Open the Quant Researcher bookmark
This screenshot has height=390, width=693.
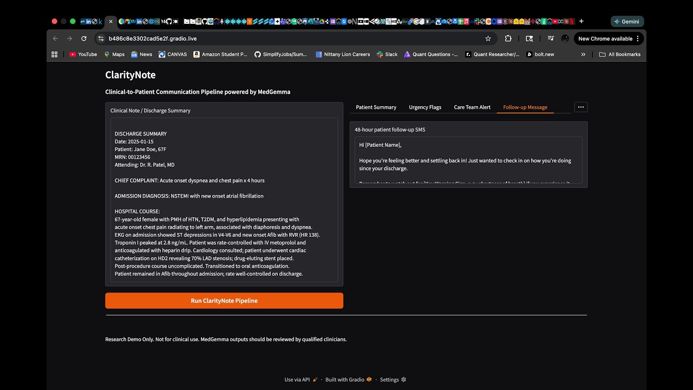click(492, 54)
